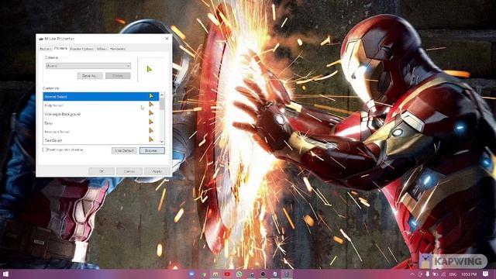Select the Busy pointer row
496x279 pixels.
[101, 122]
